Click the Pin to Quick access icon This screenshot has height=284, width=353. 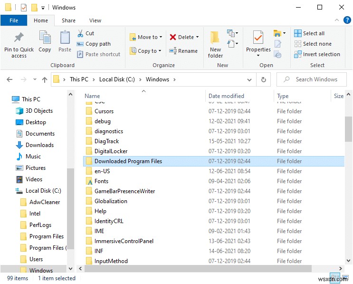pos(19,37)
